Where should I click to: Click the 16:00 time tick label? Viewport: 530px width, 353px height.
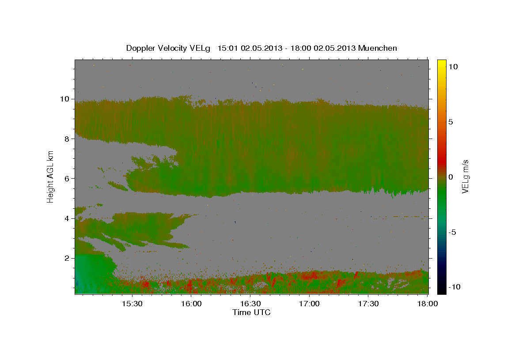191,304
